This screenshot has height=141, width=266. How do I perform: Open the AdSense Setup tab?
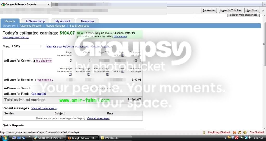(35, 21)
